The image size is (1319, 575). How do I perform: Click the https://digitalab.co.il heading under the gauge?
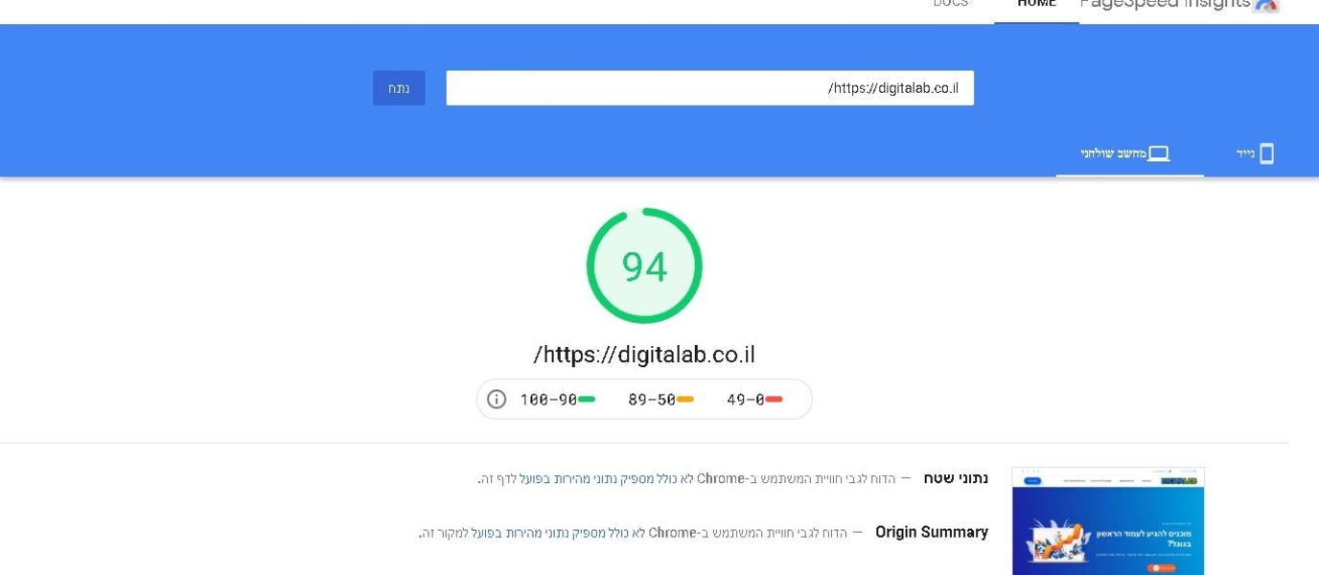point(644,355)
